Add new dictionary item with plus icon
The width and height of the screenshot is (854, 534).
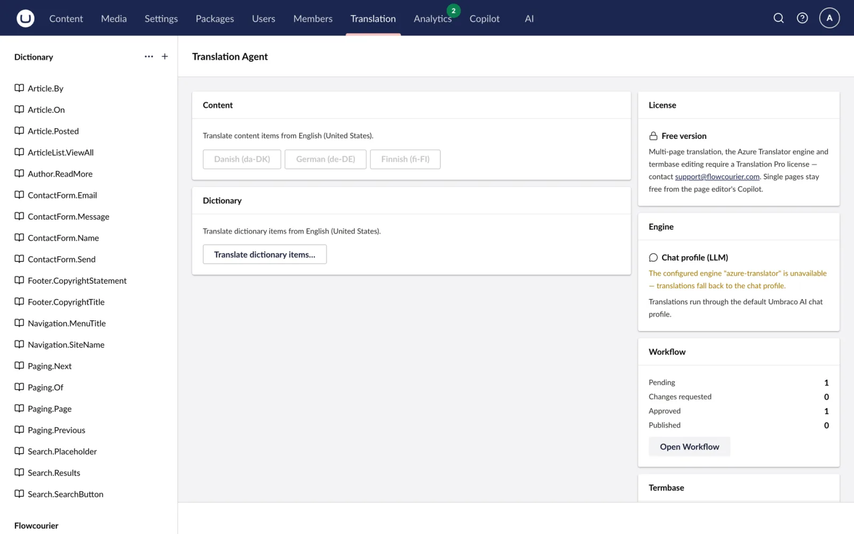[165, 57]
